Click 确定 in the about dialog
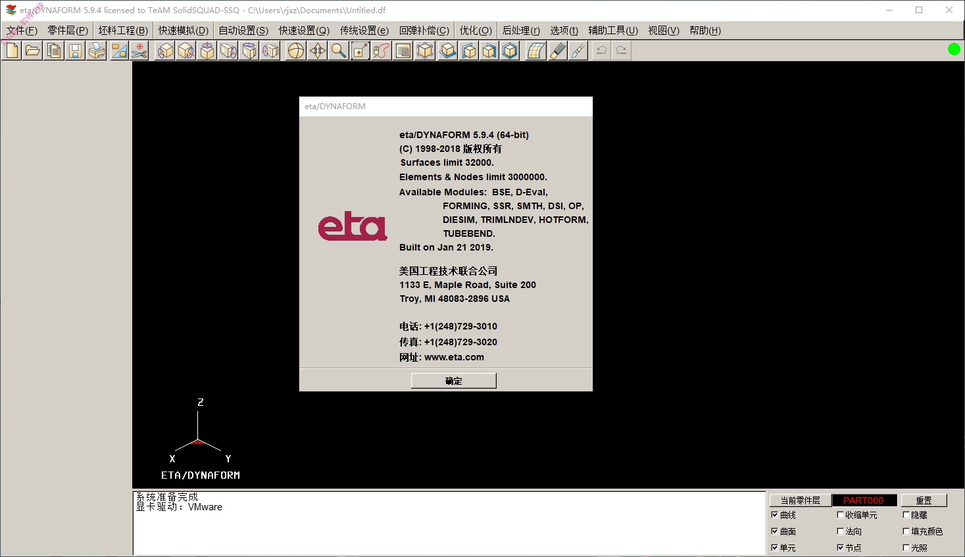Screen dimensions: 965x557 [454, 381]
